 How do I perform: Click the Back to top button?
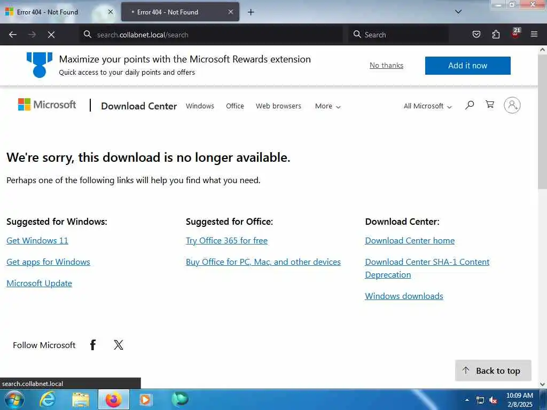493,370
